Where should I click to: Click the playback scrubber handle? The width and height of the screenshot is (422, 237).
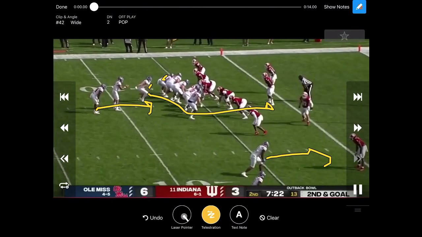pos(94,7)
